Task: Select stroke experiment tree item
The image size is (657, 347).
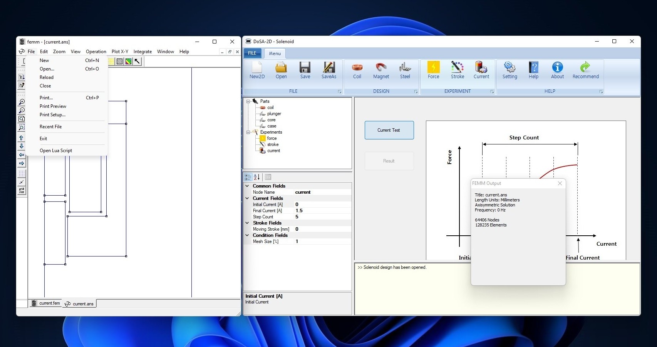Action: 273,144
